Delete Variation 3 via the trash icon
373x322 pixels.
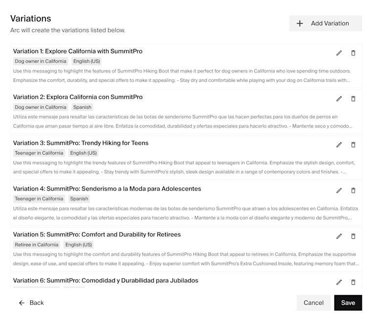coord(353,144)
